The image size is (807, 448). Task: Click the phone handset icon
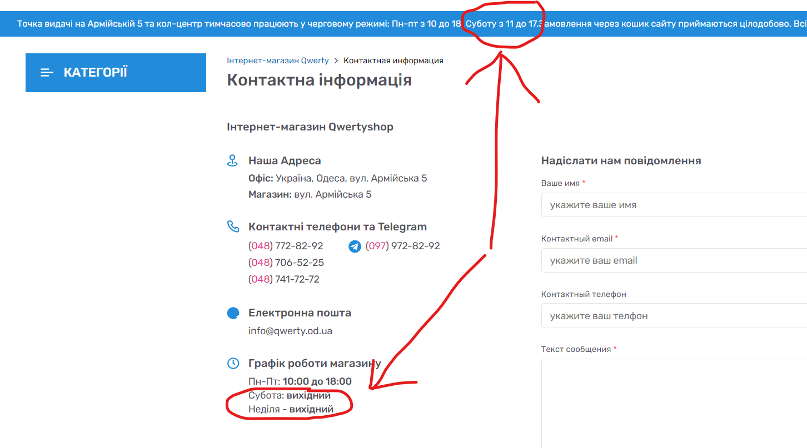(x=233, y=226)
